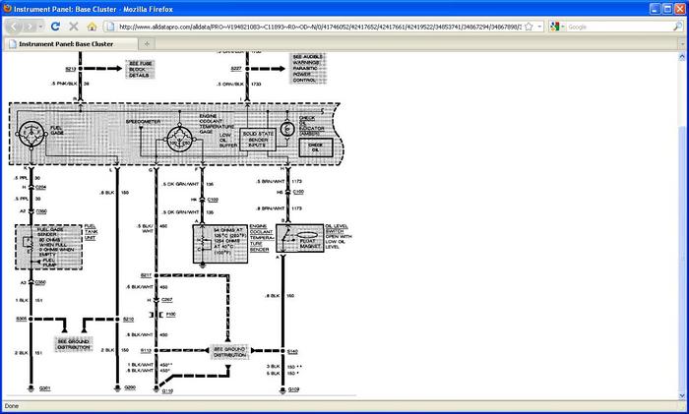The width and height of the screenshot is (689, 414).
Task: Bookmark this page with the star
Action: [x=529, y=27]
